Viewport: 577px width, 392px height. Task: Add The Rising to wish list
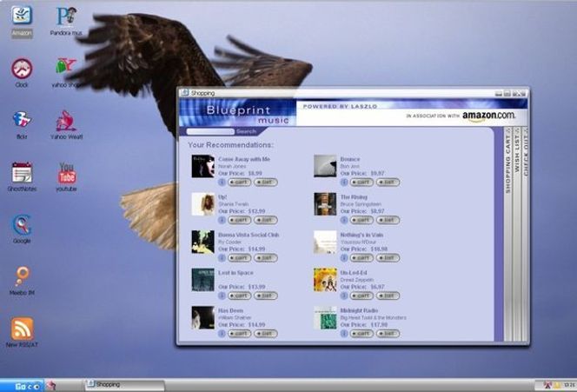388,220
